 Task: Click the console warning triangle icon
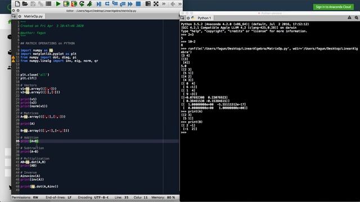(349, 17)
